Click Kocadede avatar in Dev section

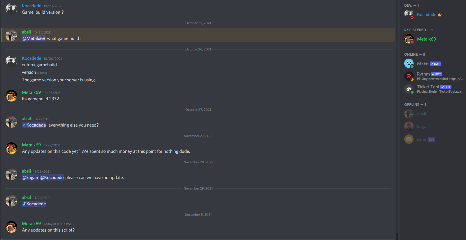(409, 14)
